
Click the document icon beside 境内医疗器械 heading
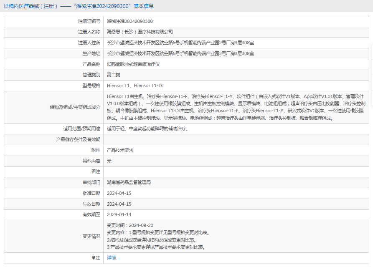[x=6, y=6]
